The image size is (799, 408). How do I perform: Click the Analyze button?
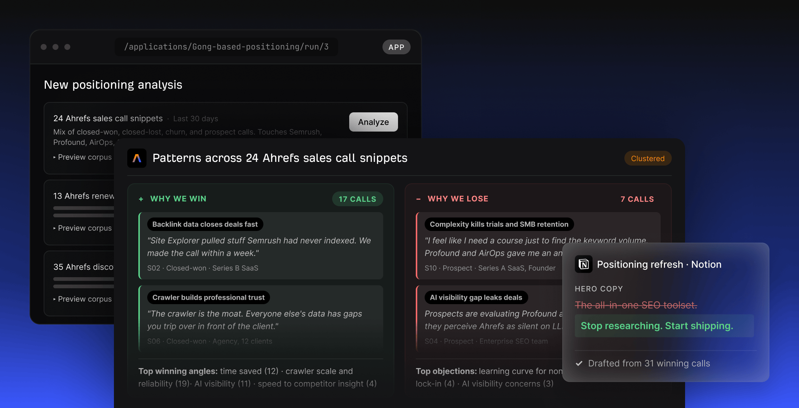point(373,122)
